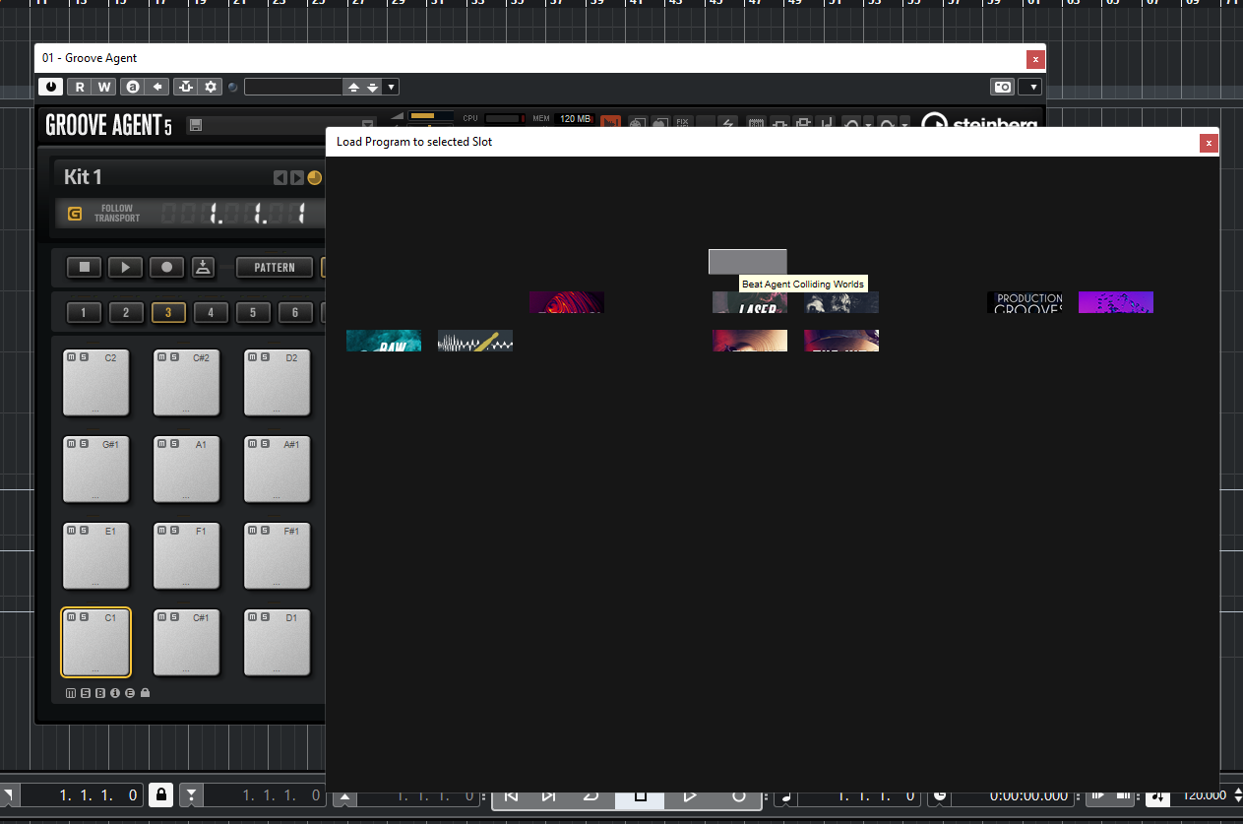1243x824 pixels.
Task: Click the transport lock icon at bottom
Action: click(x=161, y=794)
